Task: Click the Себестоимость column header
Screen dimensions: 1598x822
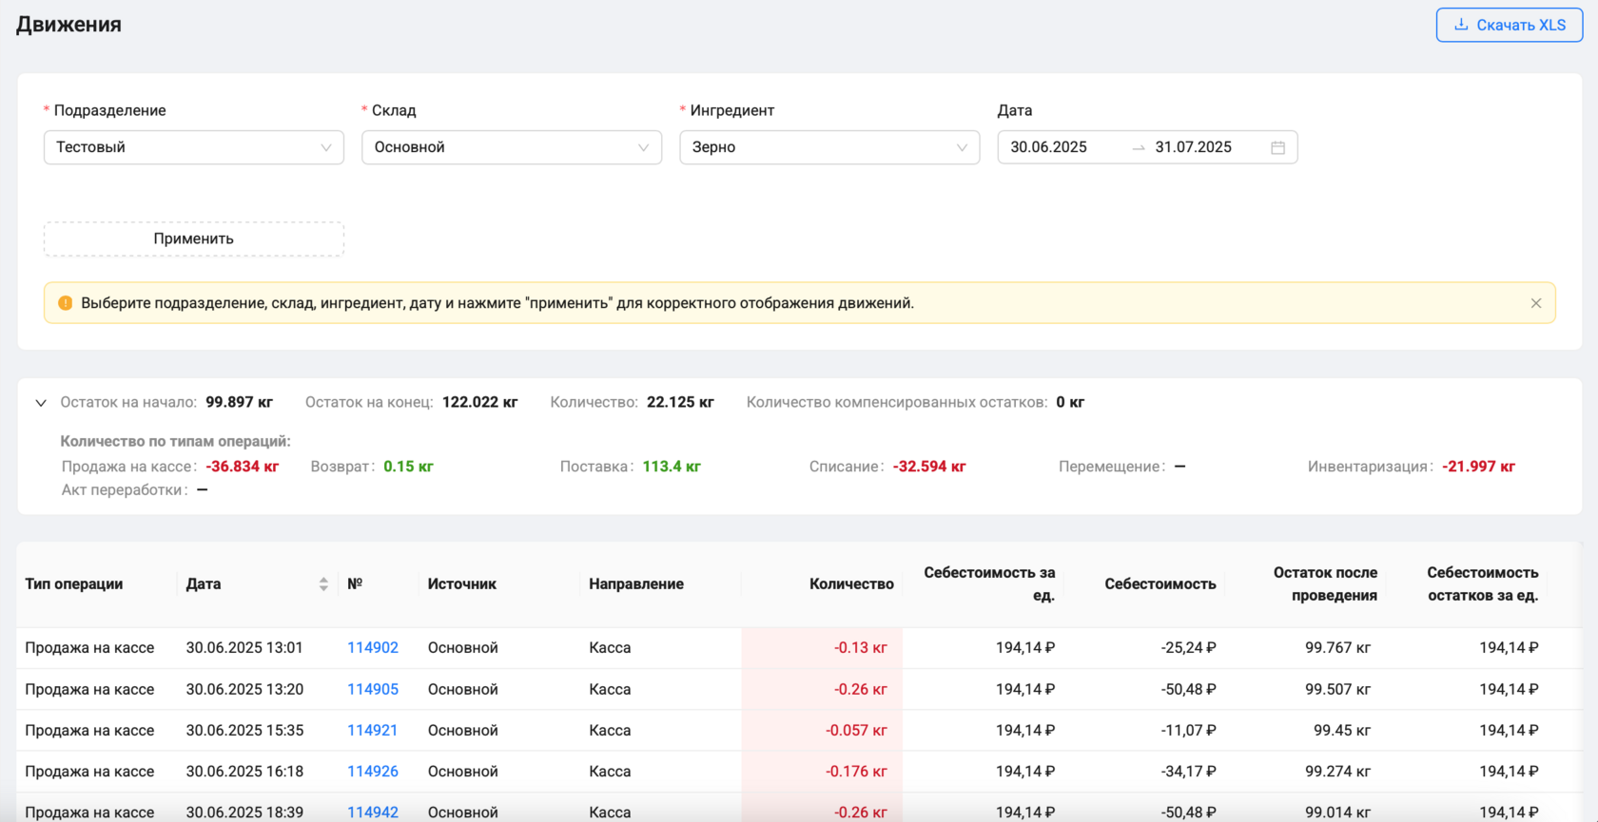Action: [x=1160, y=584]
